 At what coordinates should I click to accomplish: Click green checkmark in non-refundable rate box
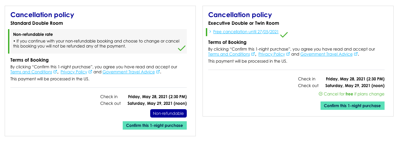181,48
